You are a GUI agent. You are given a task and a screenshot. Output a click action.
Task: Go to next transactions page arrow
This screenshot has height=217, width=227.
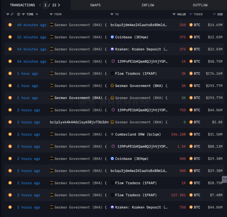[59, 5]
